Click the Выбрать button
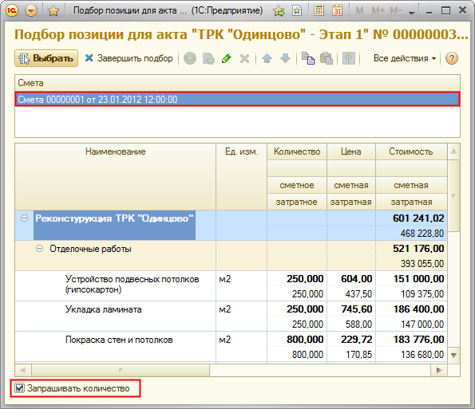Screen dimensions: 475x409 tap(46, 58)
